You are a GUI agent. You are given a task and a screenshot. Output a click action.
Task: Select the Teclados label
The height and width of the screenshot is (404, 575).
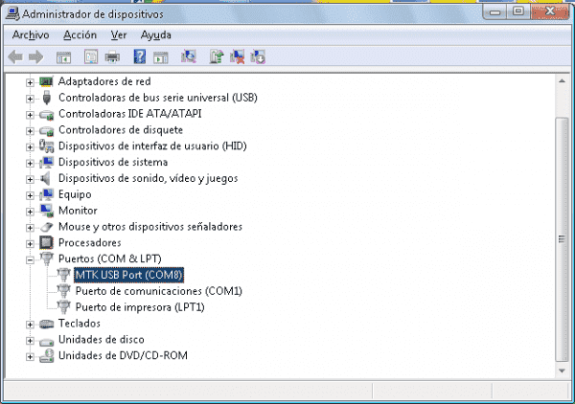(80, 323)
